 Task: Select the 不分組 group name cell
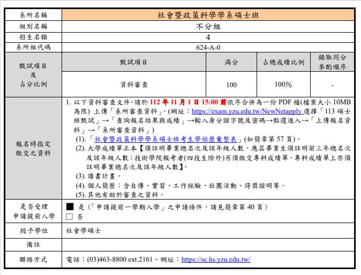coord(208,26)
